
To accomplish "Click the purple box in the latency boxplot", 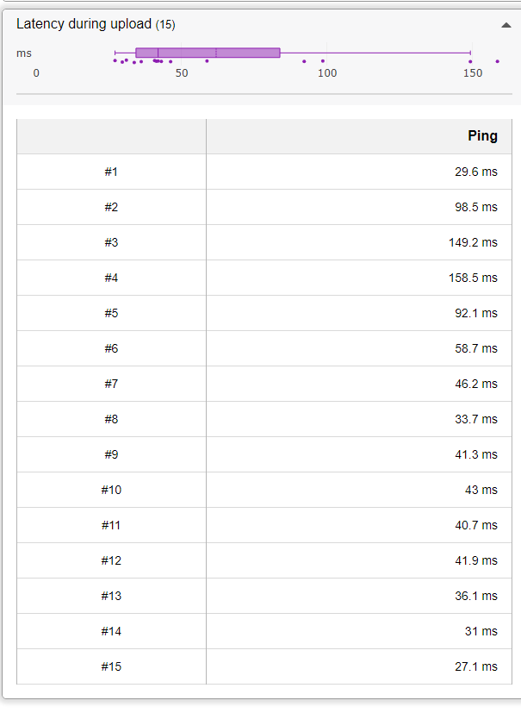I will pyautogui.click(x=208, y=53).
